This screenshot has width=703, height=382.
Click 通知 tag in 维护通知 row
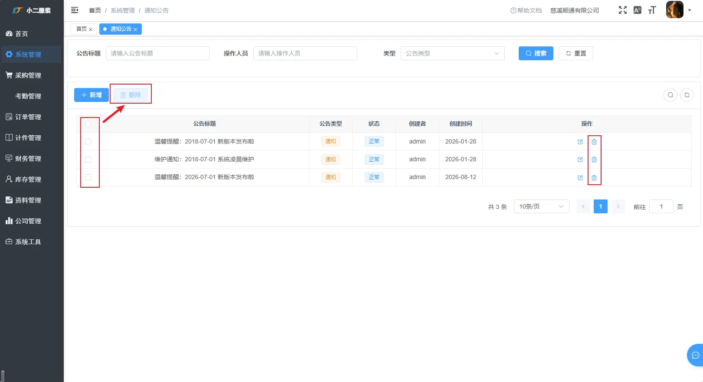click(x=330, y=160)
